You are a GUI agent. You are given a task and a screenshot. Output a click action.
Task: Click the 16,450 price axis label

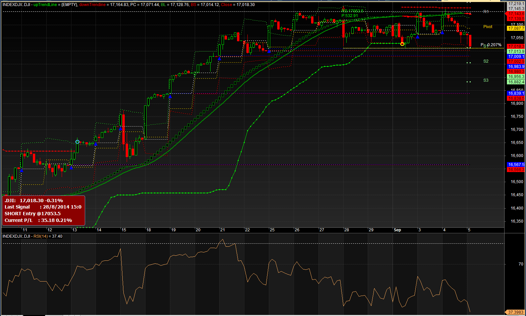[517, 195]
